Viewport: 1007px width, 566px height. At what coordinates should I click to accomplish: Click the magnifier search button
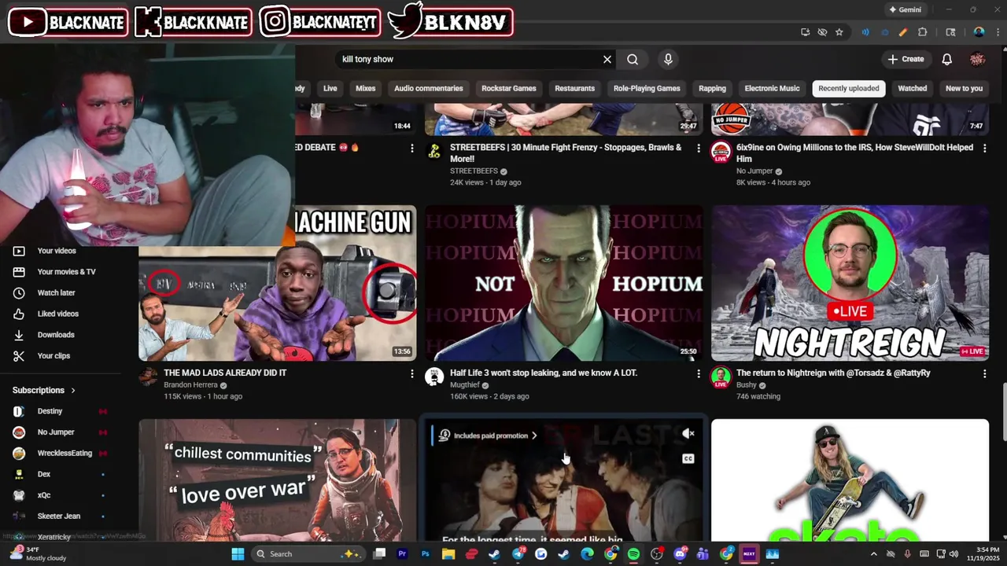pyautogui.click(x=633, y=59)
